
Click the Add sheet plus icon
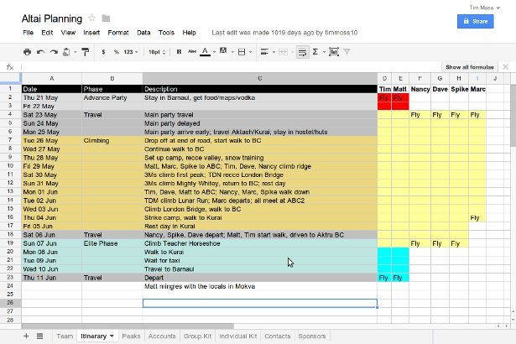tap(26, 336)
